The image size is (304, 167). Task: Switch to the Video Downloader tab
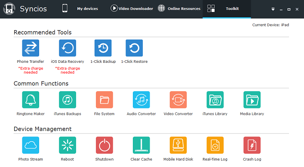(x=136, y=9)
